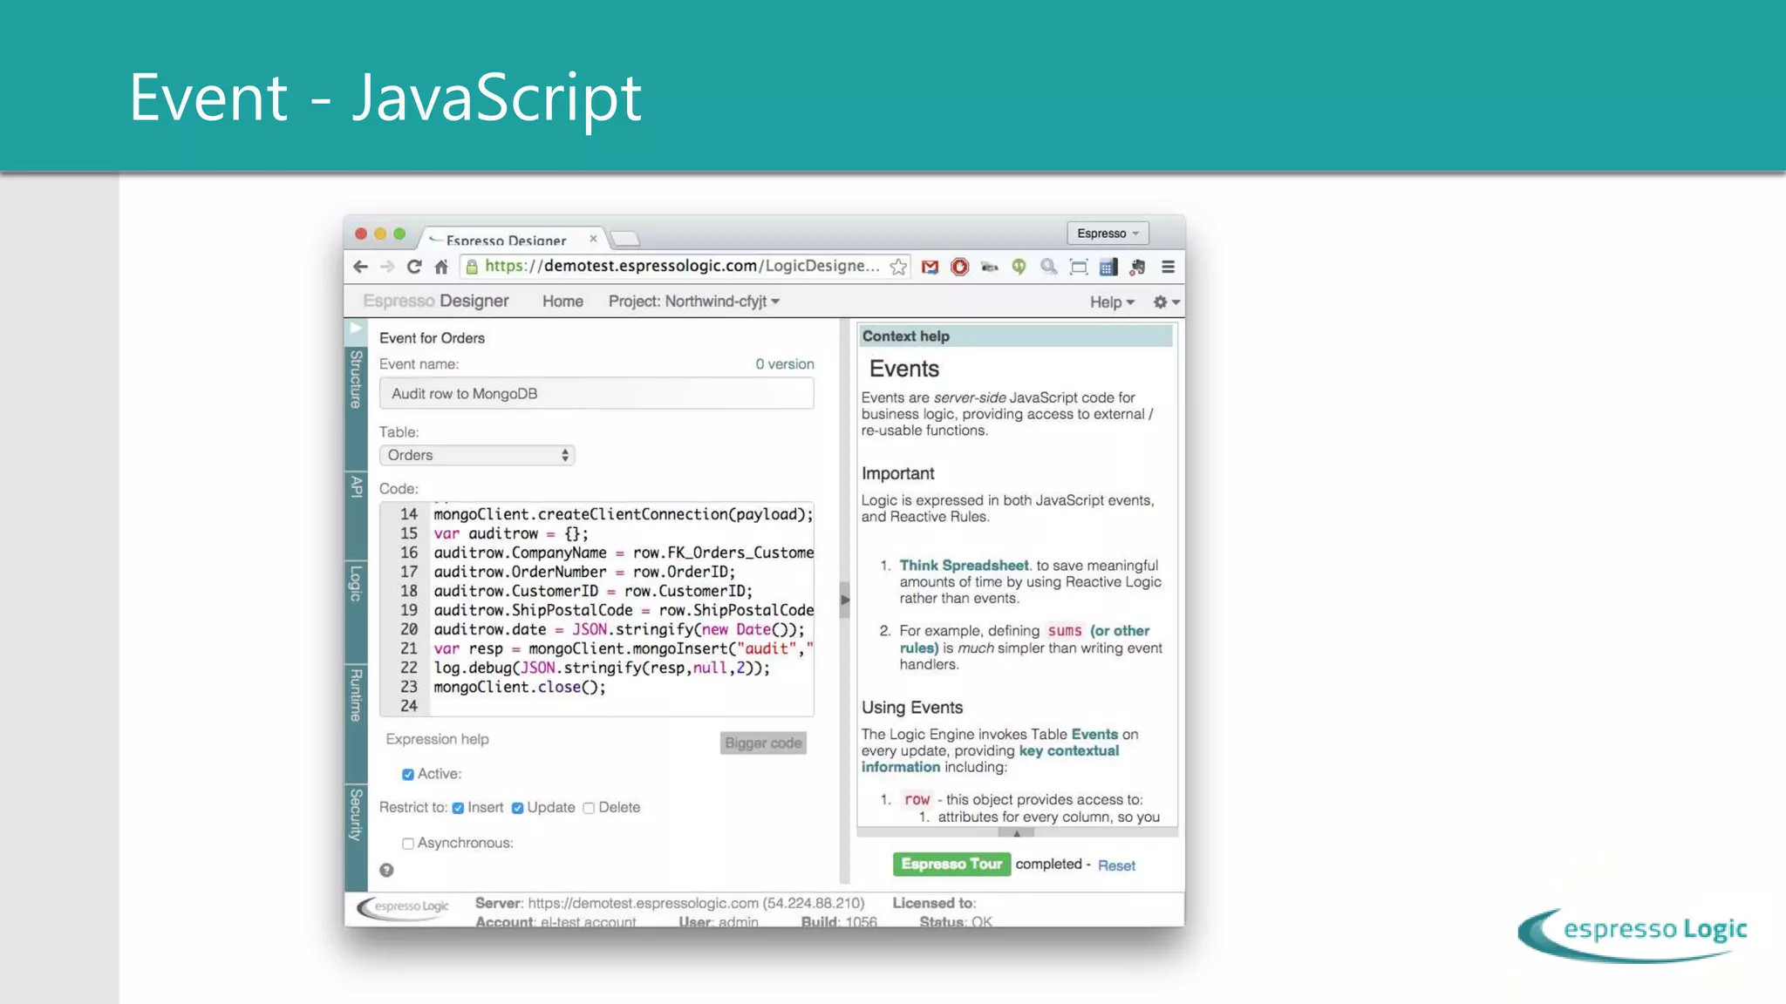Open the settings gear menu
1786x1004 pixels.
pos(1166,302)
